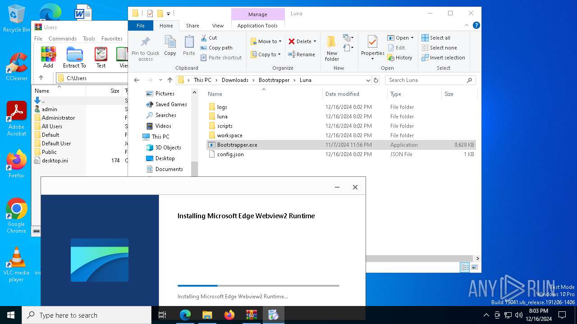Viewport: 577px width, 324px height.
Task: Open Copy to dropdown
Action: (266, 54)
